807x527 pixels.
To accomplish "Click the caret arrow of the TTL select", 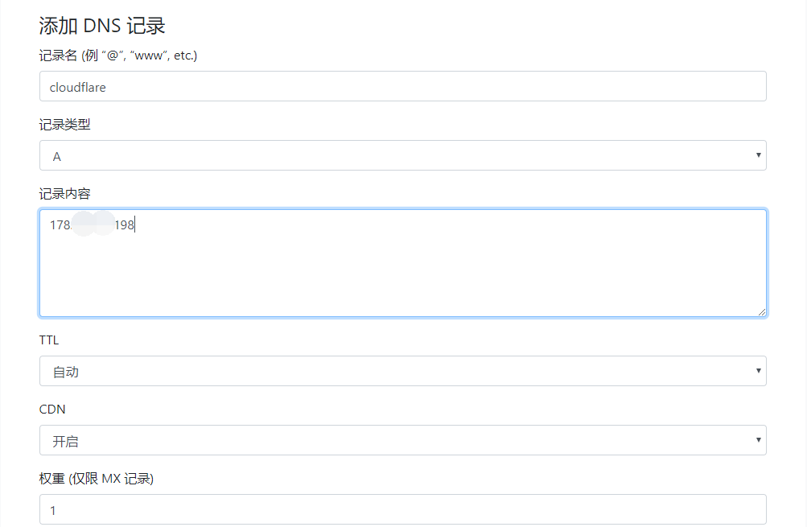I will pos(758,371).
